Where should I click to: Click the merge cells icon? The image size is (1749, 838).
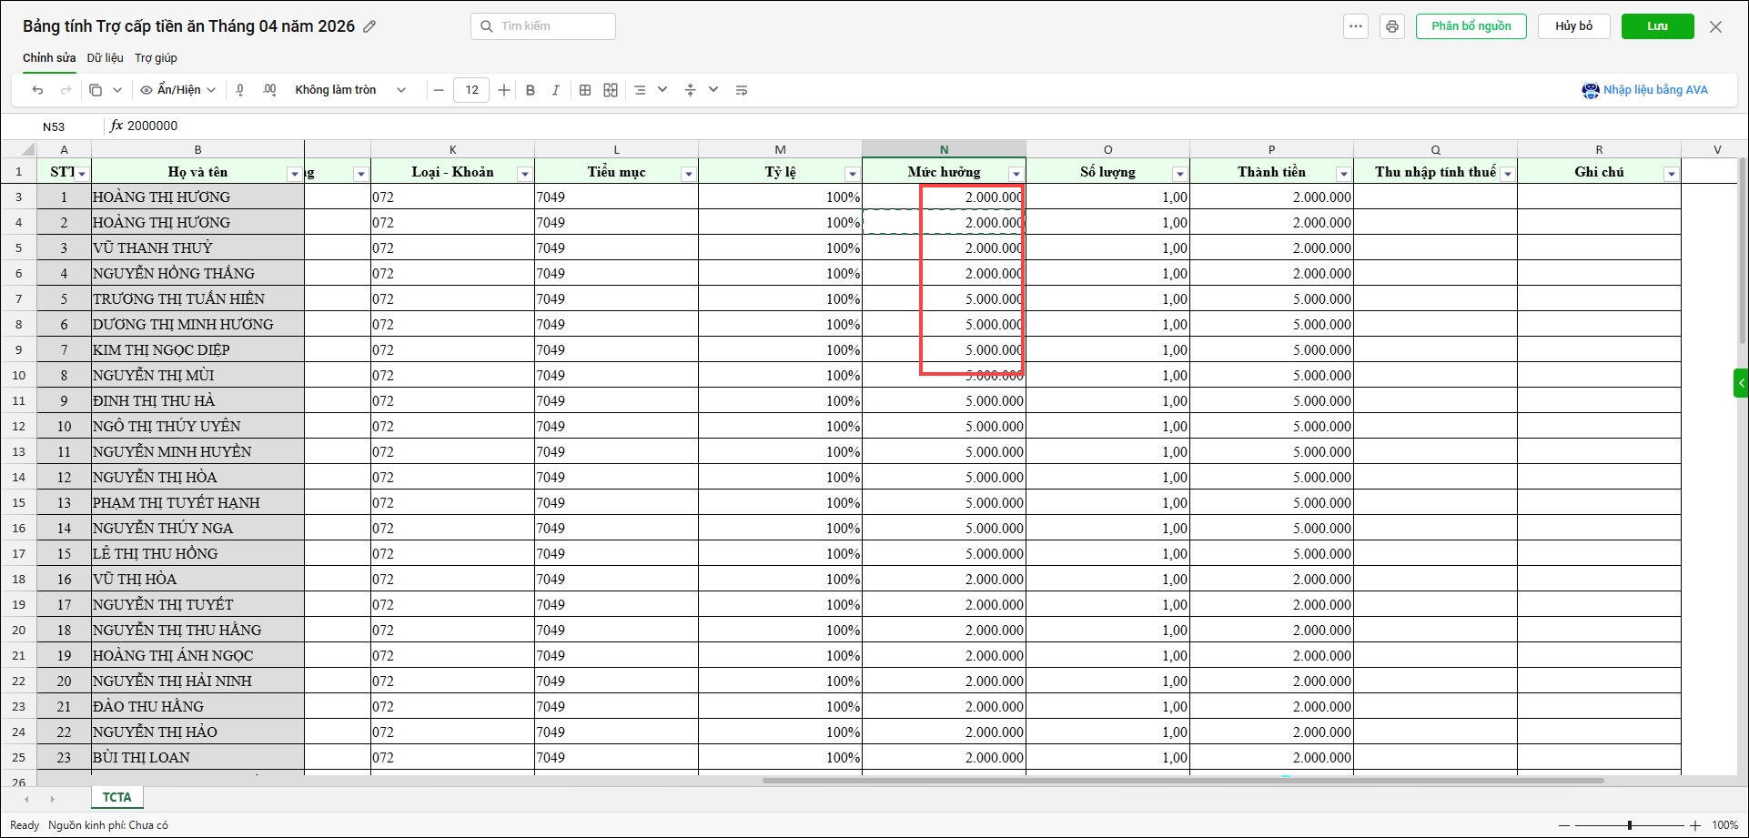pos(611,90)
